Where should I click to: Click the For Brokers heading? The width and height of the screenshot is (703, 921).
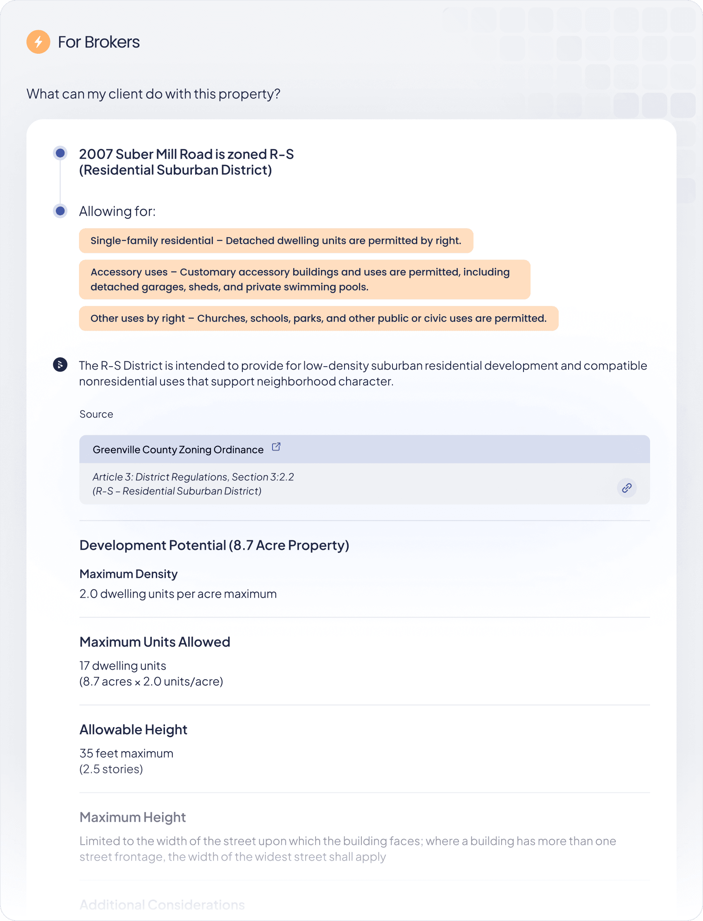99,42
